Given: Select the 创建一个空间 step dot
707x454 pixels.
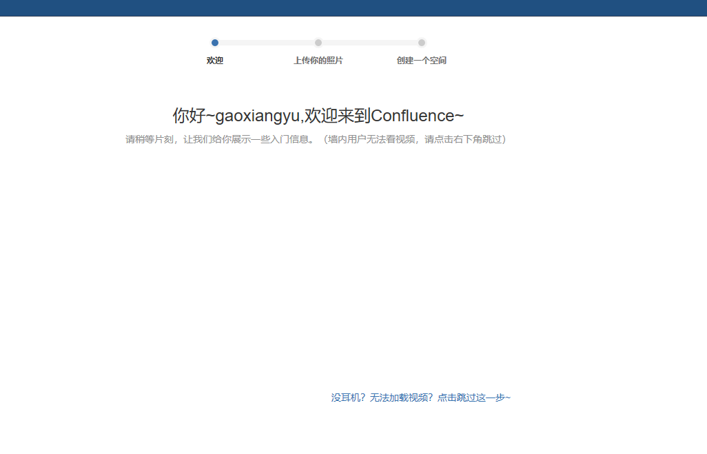Looking at the screenshot, I should tap(422, 43).
